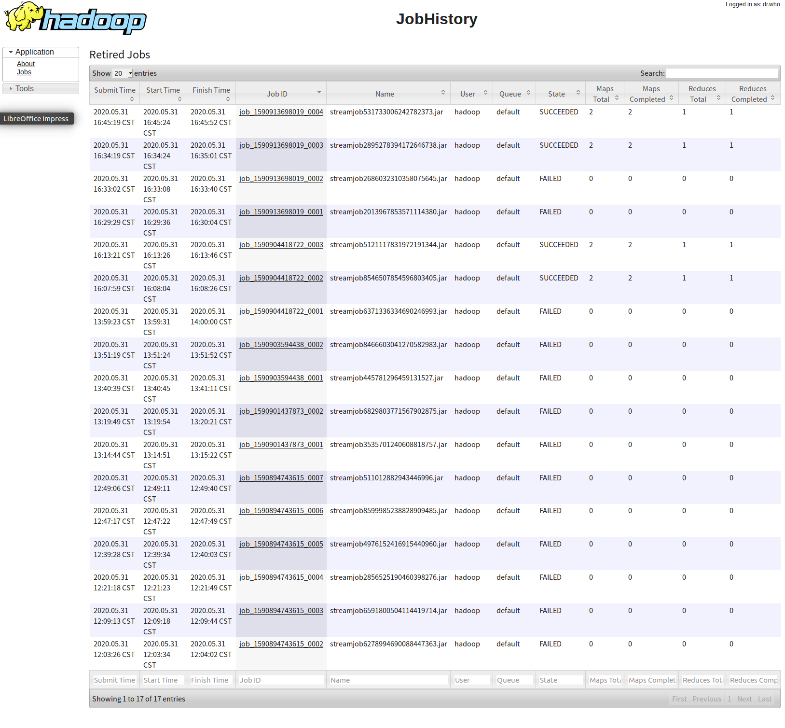
Task: Toggle Job ID column sort order
Action: [319, 92]
